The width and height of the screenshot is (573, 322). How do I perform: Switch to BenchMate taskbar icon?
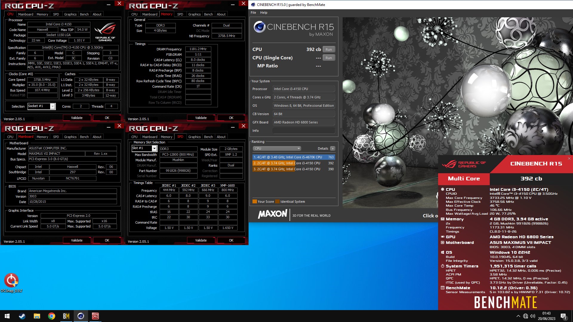(66, 316)
